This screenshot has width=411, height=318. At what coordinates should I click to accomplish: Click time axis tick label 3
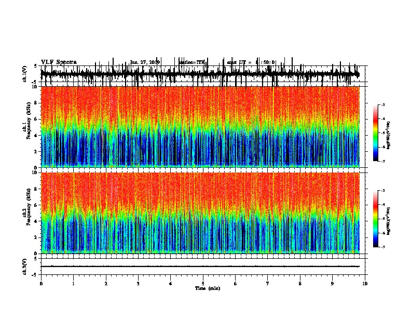coord(138,284)
